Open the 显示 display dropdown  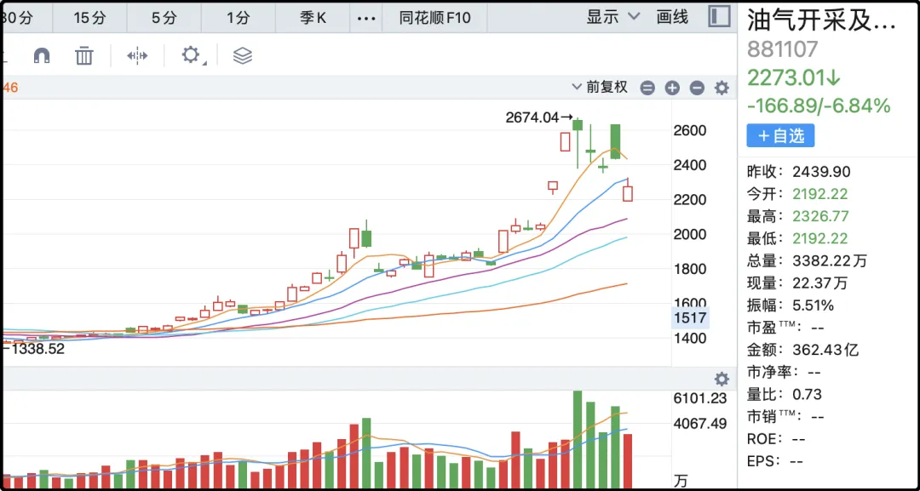point(613,17)
